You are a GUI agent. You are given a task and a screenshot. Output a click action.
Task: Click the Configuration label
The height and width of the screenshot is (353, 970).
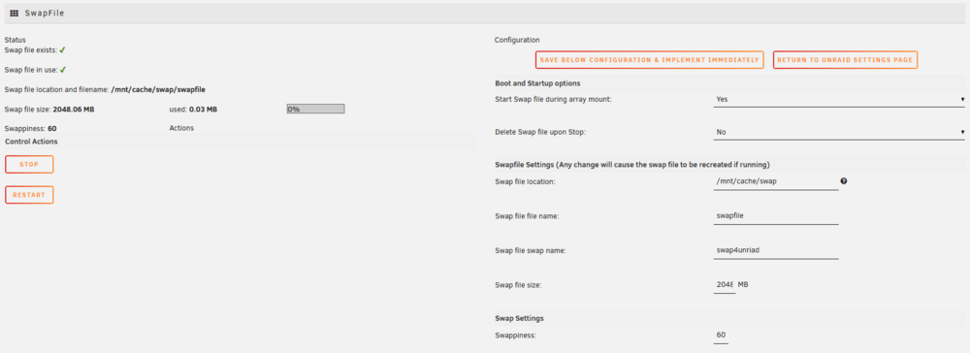coord(517,40)
